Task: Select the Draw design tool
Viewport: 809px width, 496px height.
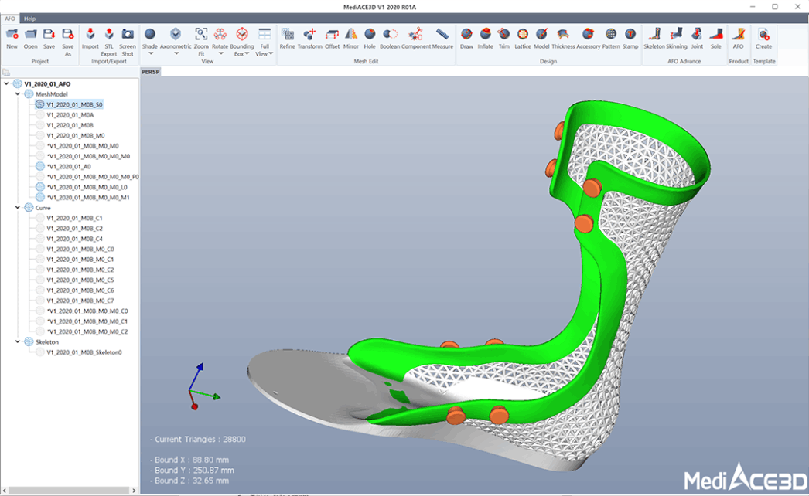Action: coord(466,35)
